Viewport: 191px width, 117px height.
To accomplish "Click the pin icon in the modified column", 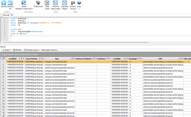I will 23,59.
